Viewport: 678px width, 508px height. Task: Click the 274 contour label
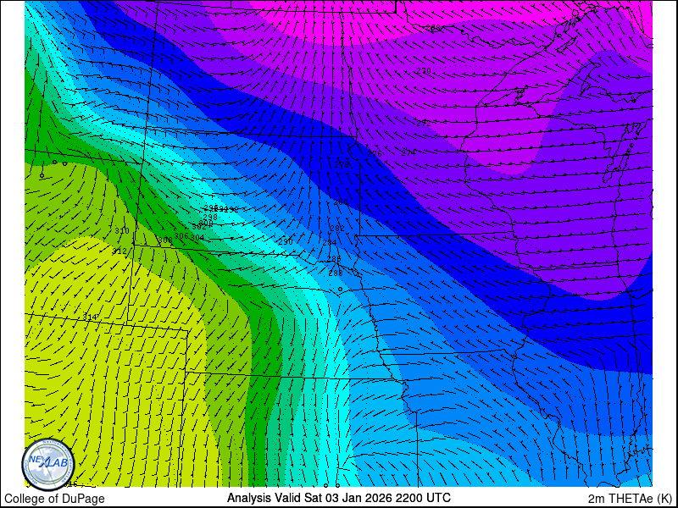pyautogui.click(x=408, y=153)
